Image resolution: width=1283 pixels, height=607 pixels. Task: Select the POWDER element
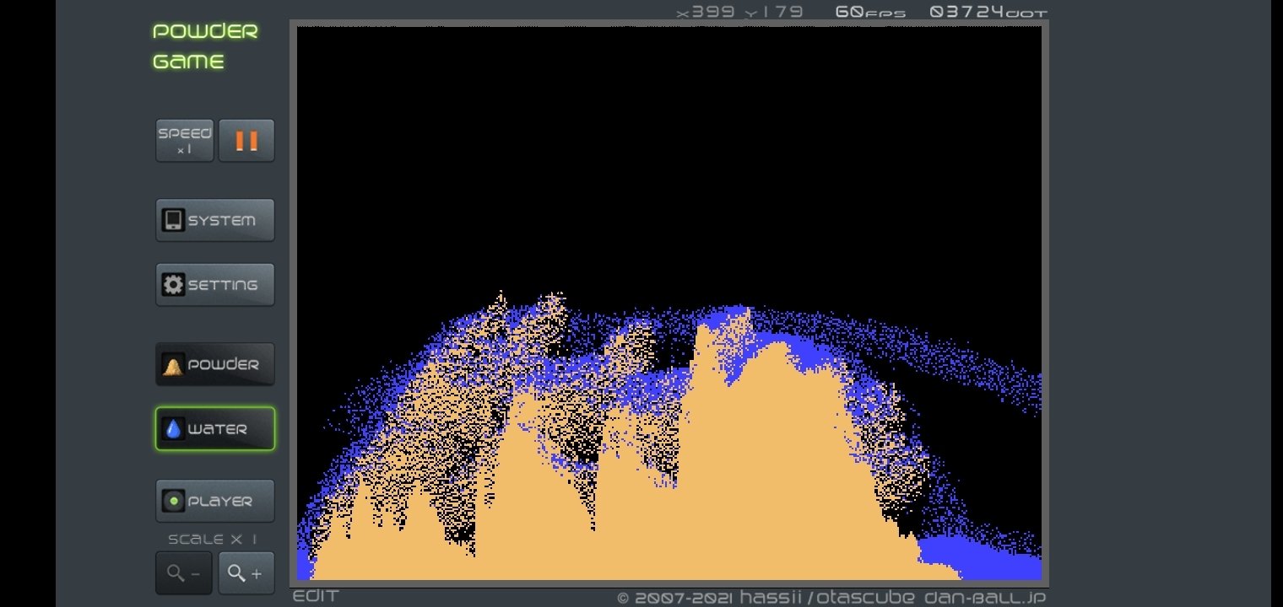[215, 364]
